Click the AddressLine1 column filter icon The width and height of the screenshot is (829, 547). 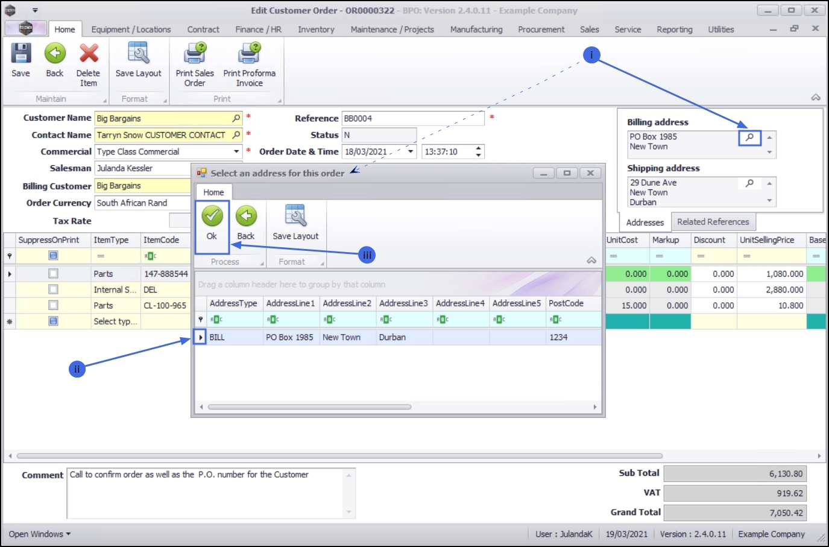(x=273, y=320)
